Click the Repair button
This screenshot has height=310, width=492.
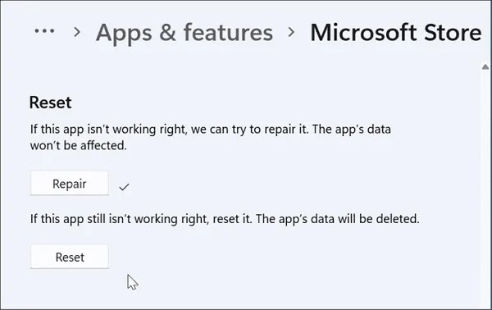coord(70,183)
